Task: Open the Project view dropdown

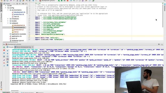Action: point(14,4)
